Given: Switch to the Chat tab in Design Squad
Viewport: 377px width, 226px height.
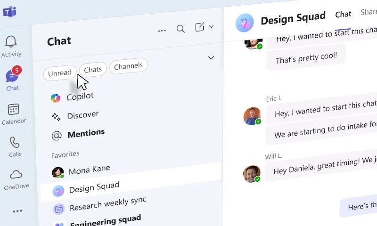Looking at the screenshot, I should pyautogui.click(x=343, y=15).
